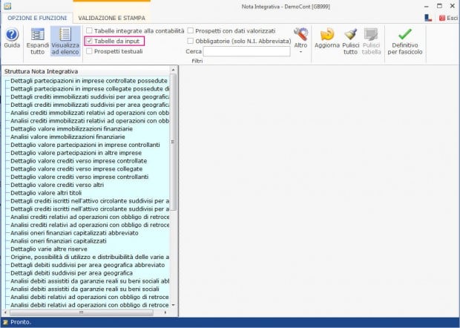Click horizontal scroll right arrow
The height and width of the screenshot is (328, 460).
click(x=165, y=312)
